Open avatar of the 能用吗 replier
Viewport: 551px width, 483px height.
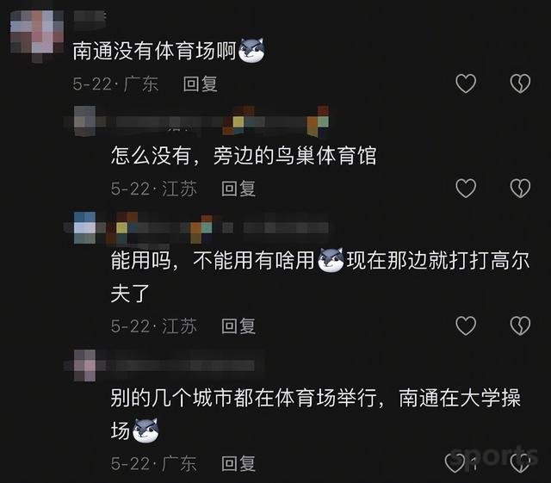click(84, 228)
